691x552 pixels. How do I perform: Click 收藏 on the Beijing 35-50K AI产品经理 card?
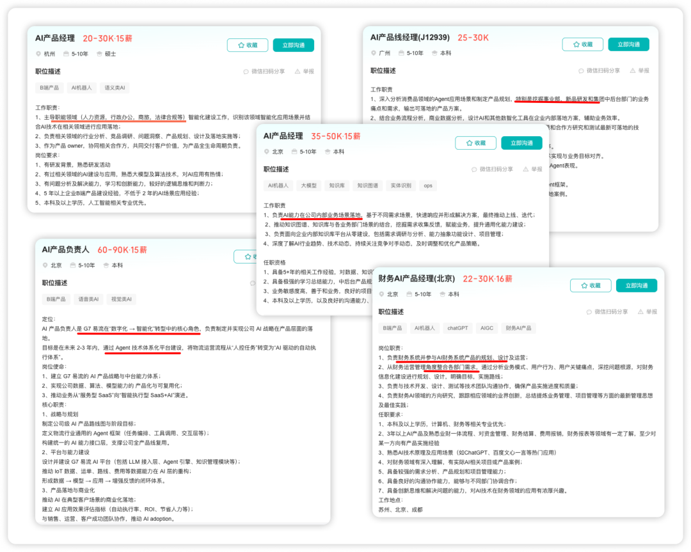(475, 143)
